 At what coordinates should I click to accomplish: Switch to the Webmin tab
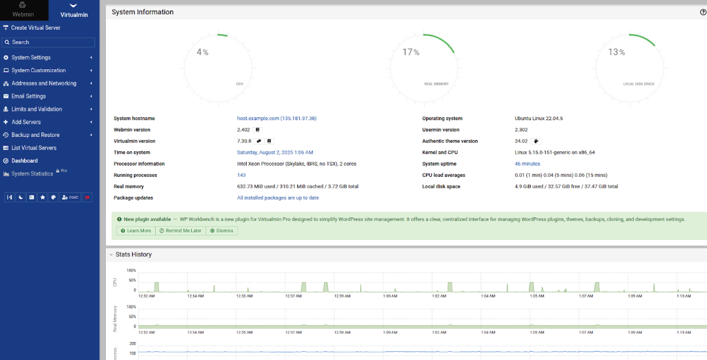click(22, 10)
